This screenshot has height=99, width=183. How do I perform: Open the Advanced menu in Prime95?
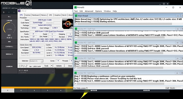[89, 11]
